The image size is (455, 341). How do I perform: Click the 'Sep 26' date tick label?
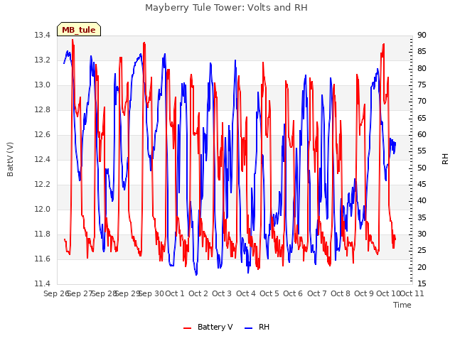pos(57,294)
